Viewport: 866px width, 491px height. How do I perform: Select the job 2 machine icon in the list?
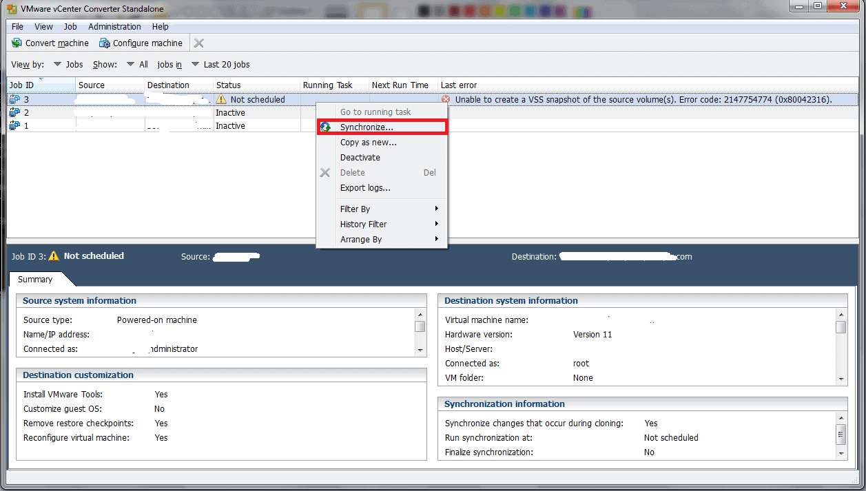click(x=14, y=112)
